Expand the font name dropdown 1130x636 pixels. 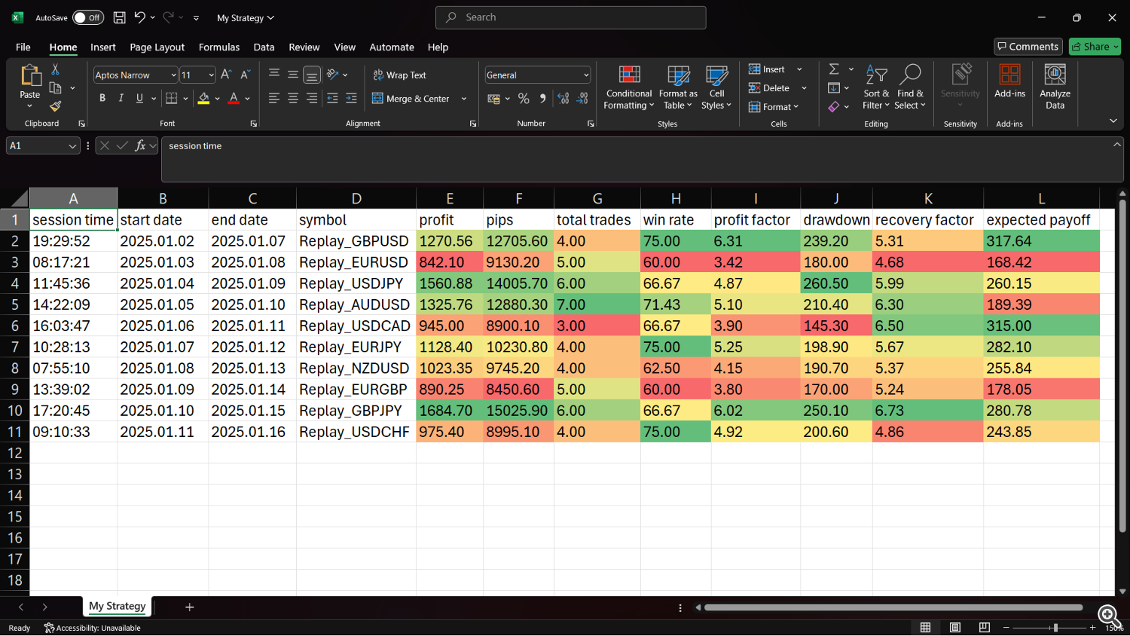pos(173,75)
